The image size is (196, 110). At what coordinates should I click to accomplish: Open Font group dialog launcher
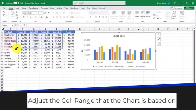point(50,21)
